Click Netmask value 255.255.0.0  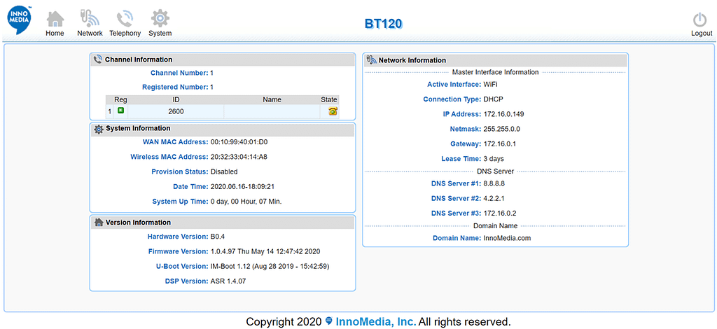click(501, 129)
